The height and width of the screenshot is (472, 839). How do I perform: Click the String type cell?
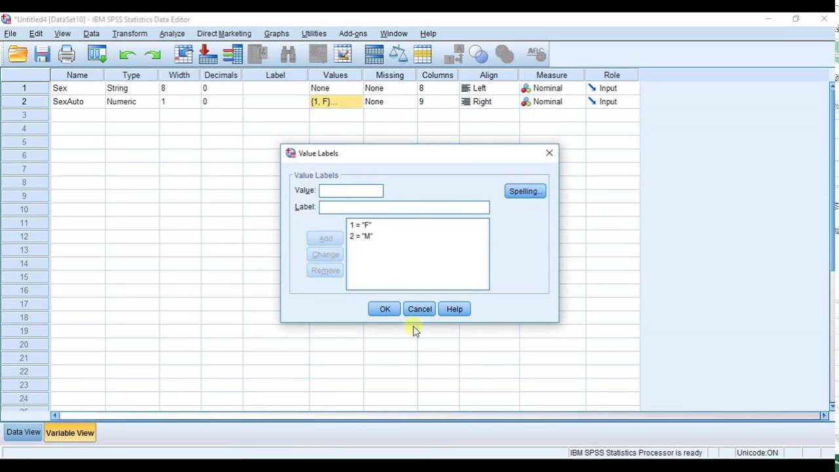tap(132, 88)
